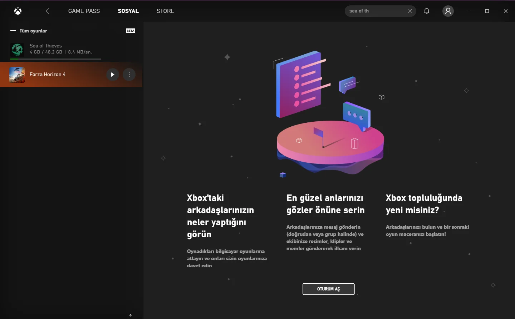Click the Forza Horizon 4 game thumbnail

coord(17,75)
